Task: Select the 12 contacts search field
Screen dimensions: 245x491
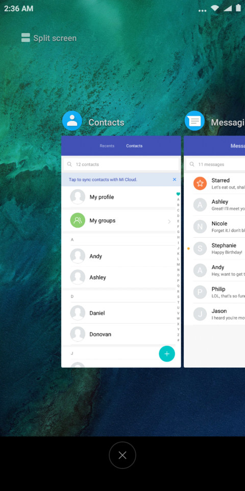Action: 121,164
